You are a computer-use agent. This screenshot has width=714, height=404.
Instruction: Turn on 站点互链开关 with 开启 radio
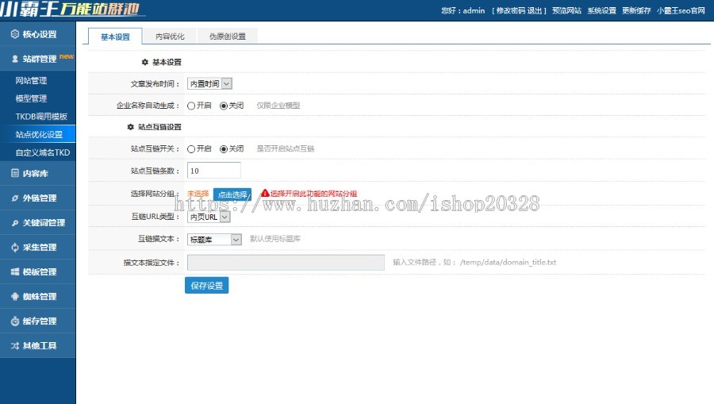point(191,149)
